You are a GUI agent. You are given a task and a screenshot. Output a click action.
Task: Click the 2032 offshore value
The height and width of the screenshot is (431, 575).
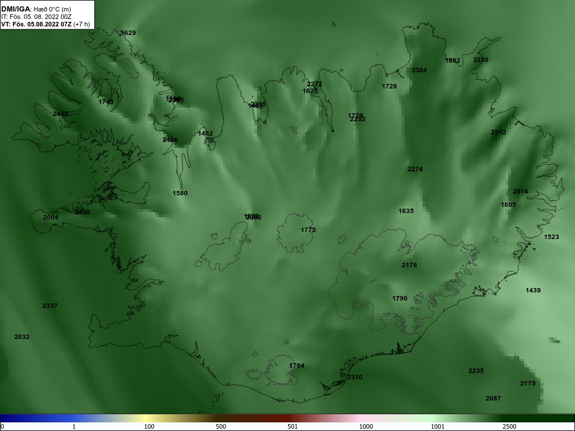tap(22, 337)
